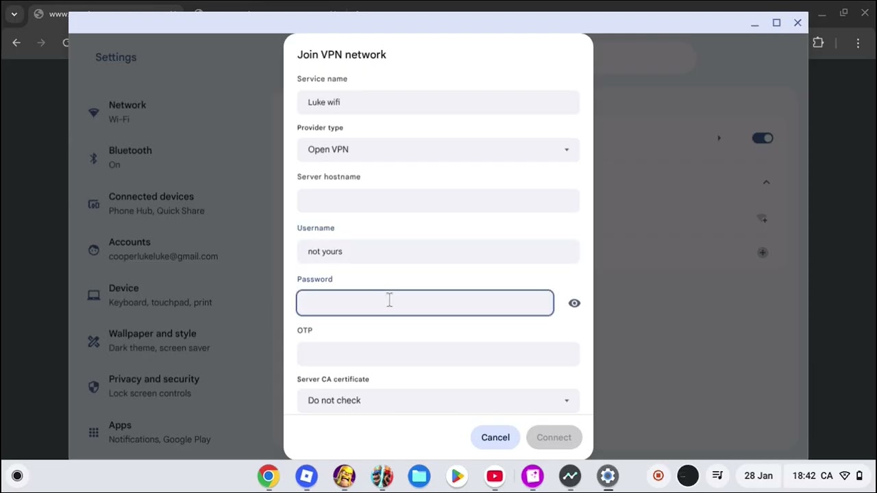Viewport: 877px width, 493px height.
Task: Open Chrome from the shelf
Action: click(x=269, y=476)
